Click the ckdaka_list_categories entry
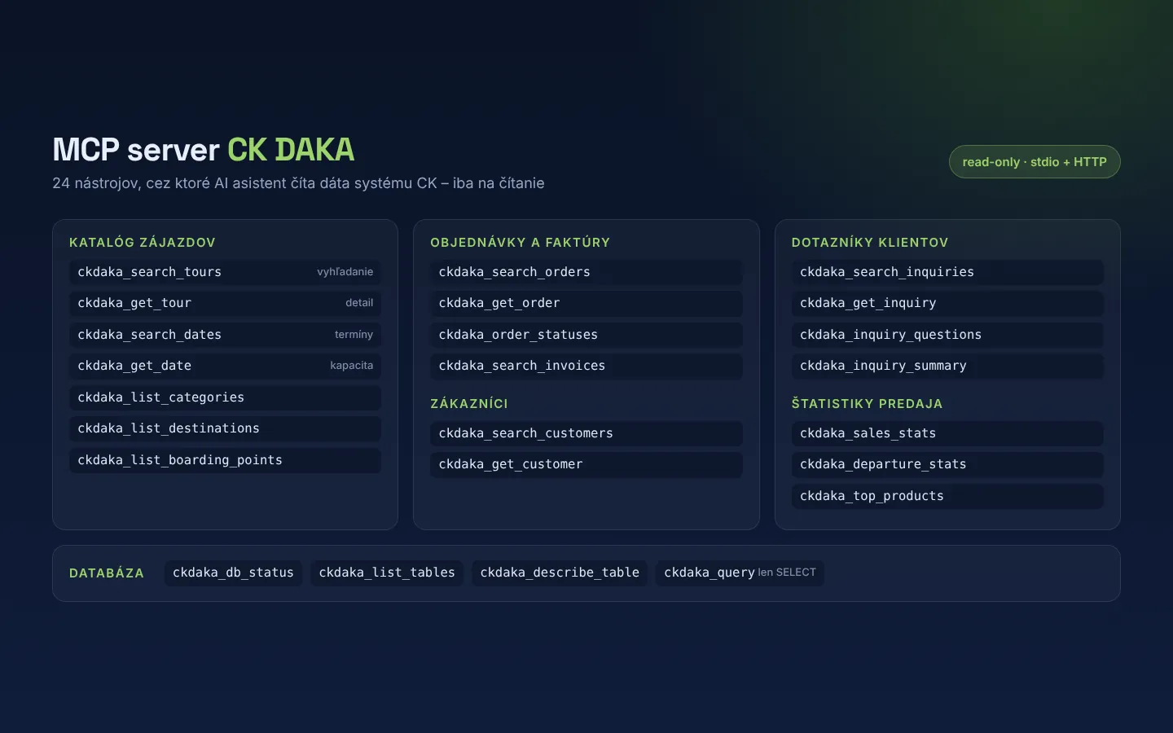 pyautogui.click(x=225, y=397)
